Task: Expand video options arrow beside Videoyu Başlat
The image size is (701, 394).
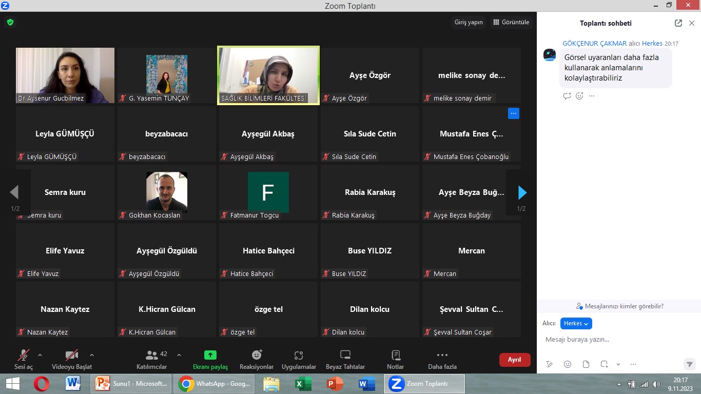Action: tap(92, 354)
